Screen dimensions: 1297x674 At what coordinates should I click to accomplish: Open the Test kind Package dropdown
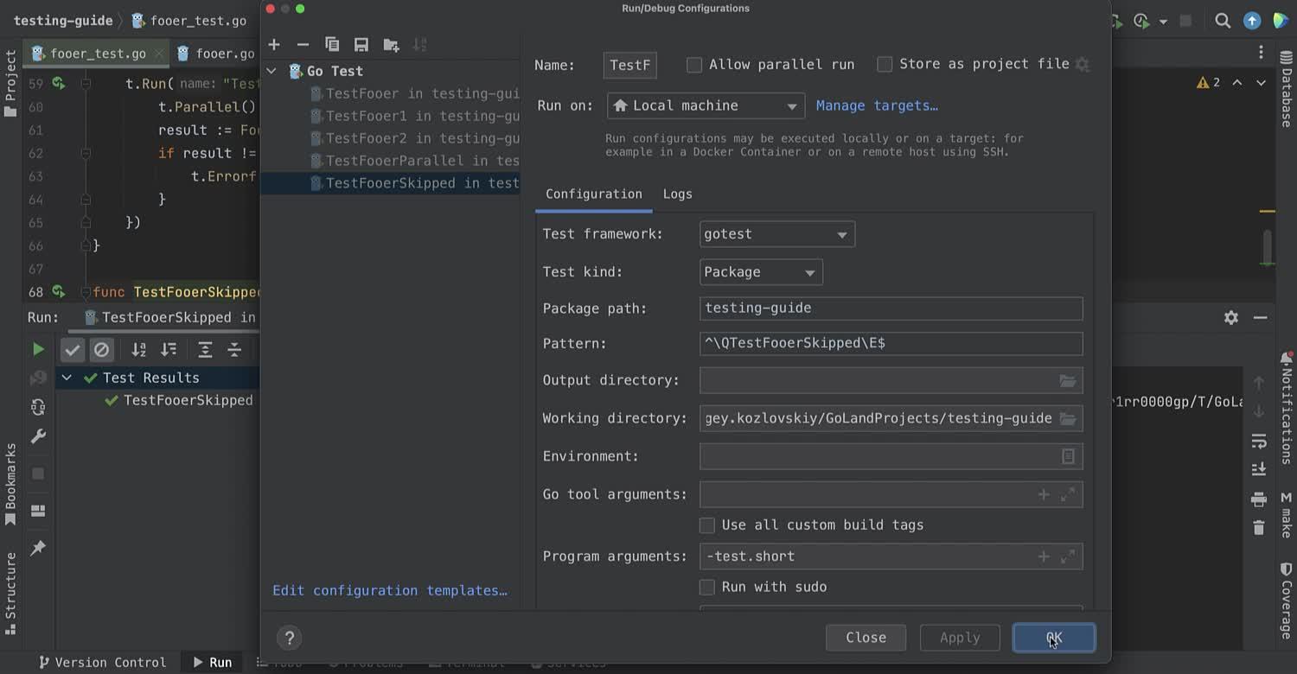click(x=760, y=272)
